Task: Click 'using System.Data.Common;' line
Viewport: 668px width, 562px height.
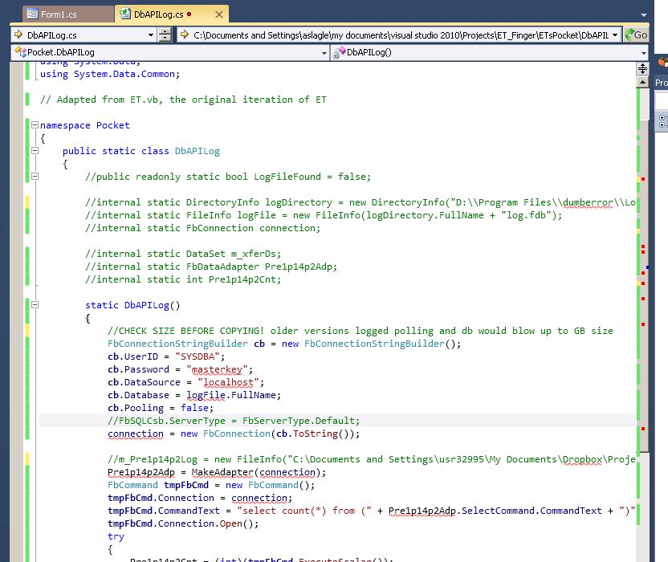Action: 110,74
